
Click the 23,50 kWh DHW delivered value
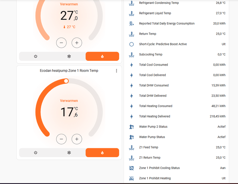coord(218,96)
